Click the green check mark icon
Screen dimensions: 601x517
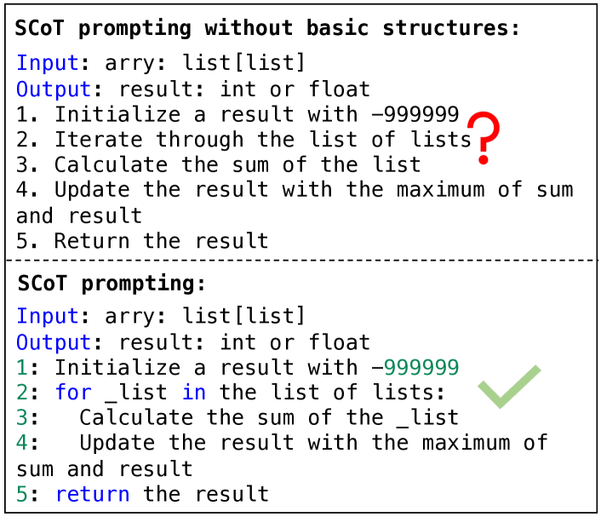[x=509, y=386]
